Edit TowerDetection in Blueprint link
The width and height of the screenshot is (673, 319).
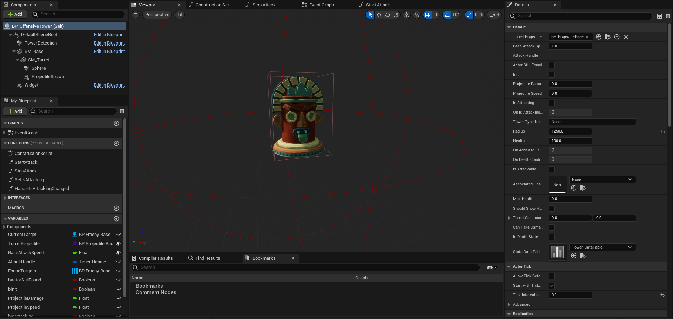pyautogui.click(x=109, y=43)
